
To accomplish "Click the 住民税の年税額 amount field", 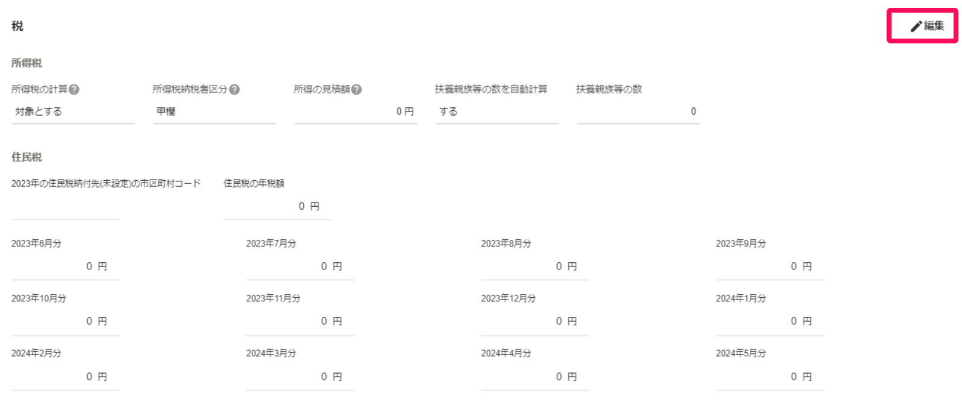I will (x=278, y=207).
